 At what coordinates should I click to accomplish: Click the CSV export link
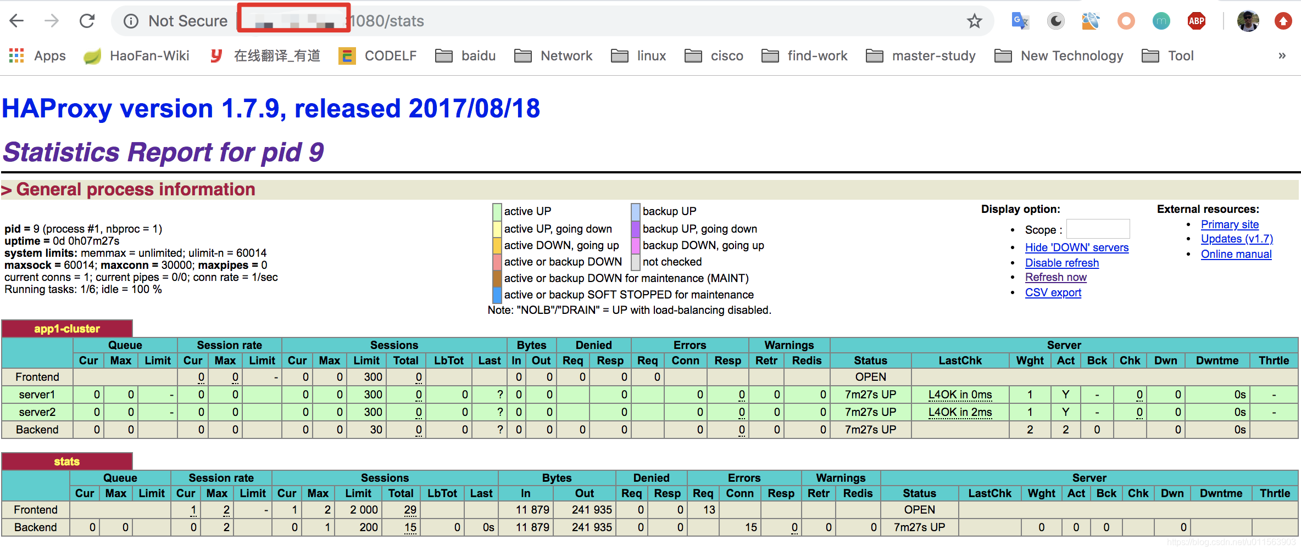[1053, 292]
